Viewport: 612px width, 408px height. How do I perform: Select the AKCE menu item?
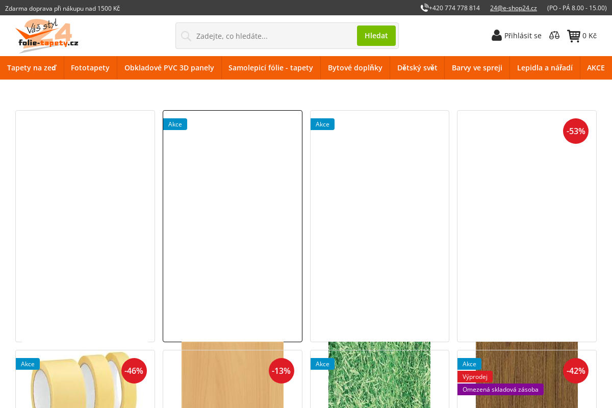click(596, 68)
